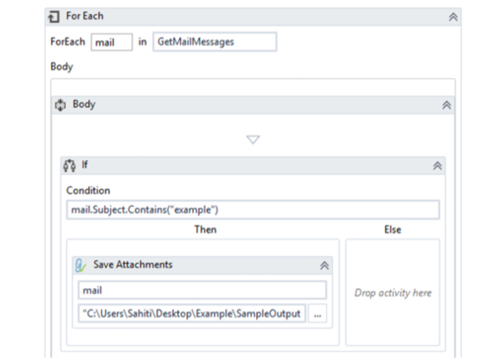Collapse the If activity

point(438,166)
